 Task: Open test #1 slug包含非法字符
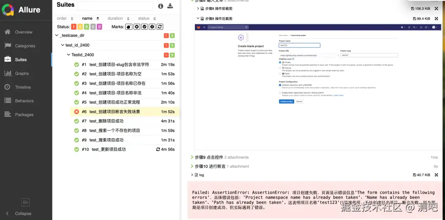point(125,65)
